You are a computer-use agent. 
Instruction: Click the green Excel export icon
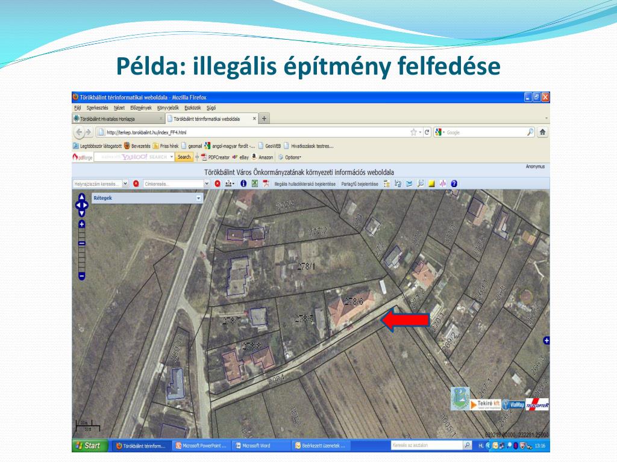pyautogui.click(x=255, y=183)
